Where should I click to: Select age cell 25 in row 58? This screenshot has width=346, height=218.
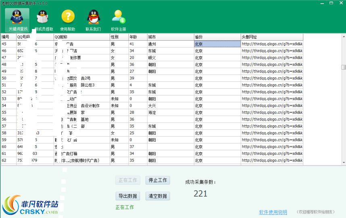tap(138, 133)
